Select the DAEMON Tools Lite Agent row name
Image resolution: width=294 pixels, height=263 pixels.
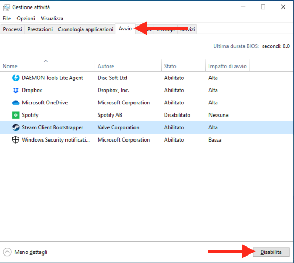[53, 78]
